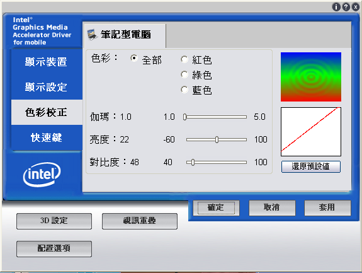Open the 顯示設定 section

[47, 87]
